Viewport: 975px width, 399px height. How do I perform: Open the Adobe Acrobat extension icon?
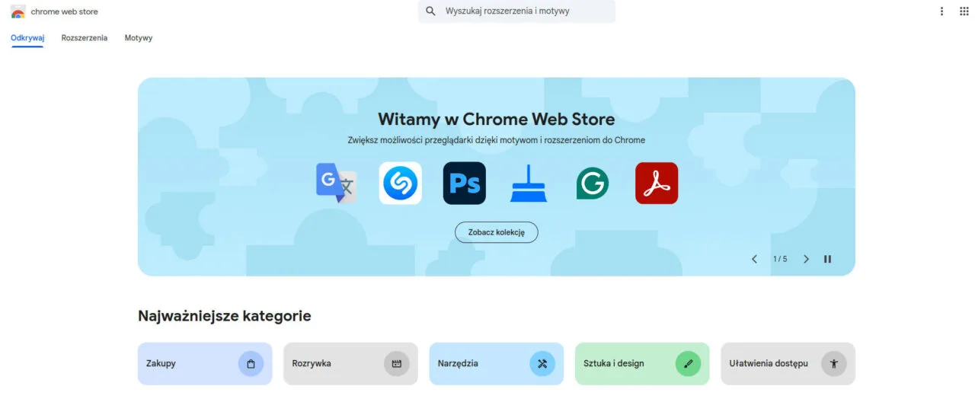(657, 184)
